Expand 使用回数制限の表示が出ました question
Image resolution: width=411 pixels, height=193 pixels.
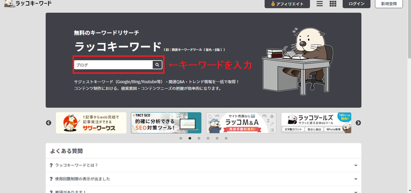click(204, 179)
